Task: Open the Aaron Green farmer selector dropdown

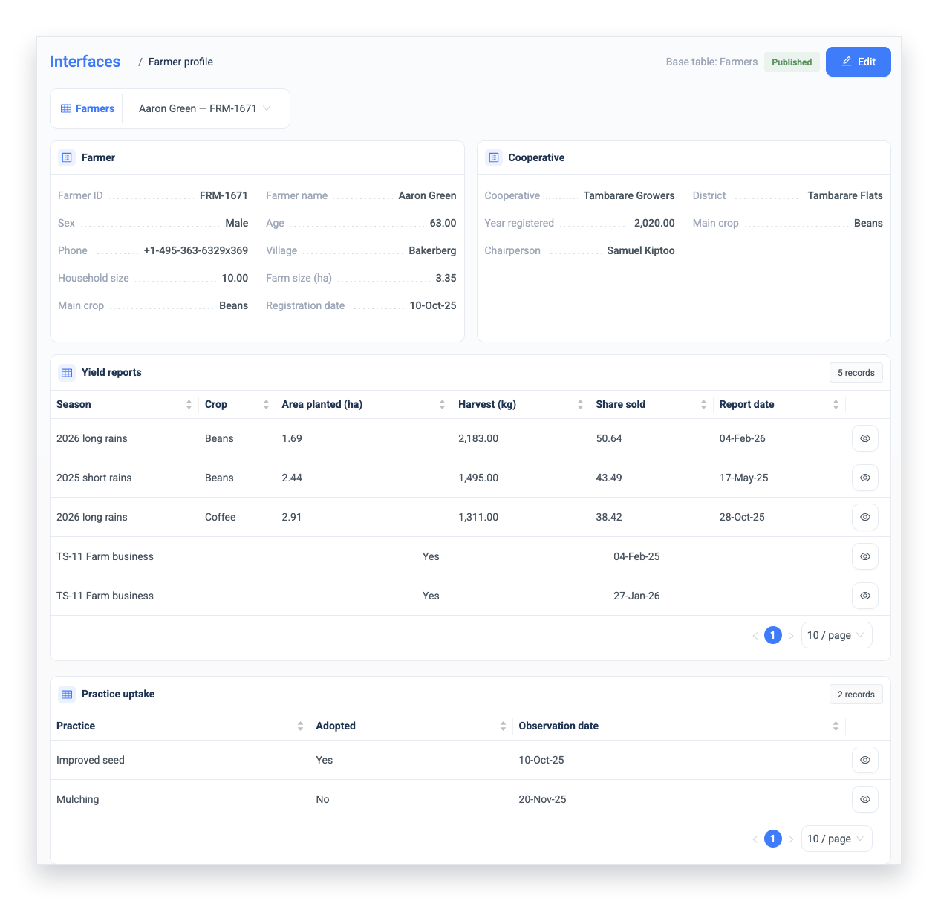Action: [x=205, y=108]
